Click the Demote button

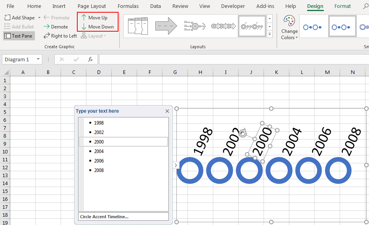tap(56, 27)
